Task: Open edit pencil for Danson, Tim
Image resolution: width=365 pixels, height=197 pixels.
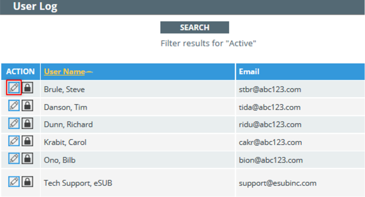Action: tap(14, 105)
